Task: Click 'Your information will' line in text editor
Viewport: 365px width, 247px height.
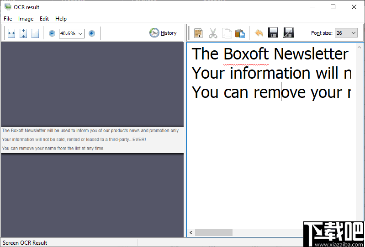Action: pos(271,73)
